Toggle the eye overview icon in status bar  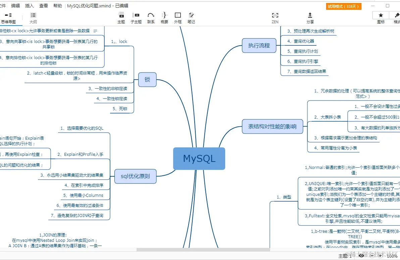click(x=361, y=256)
